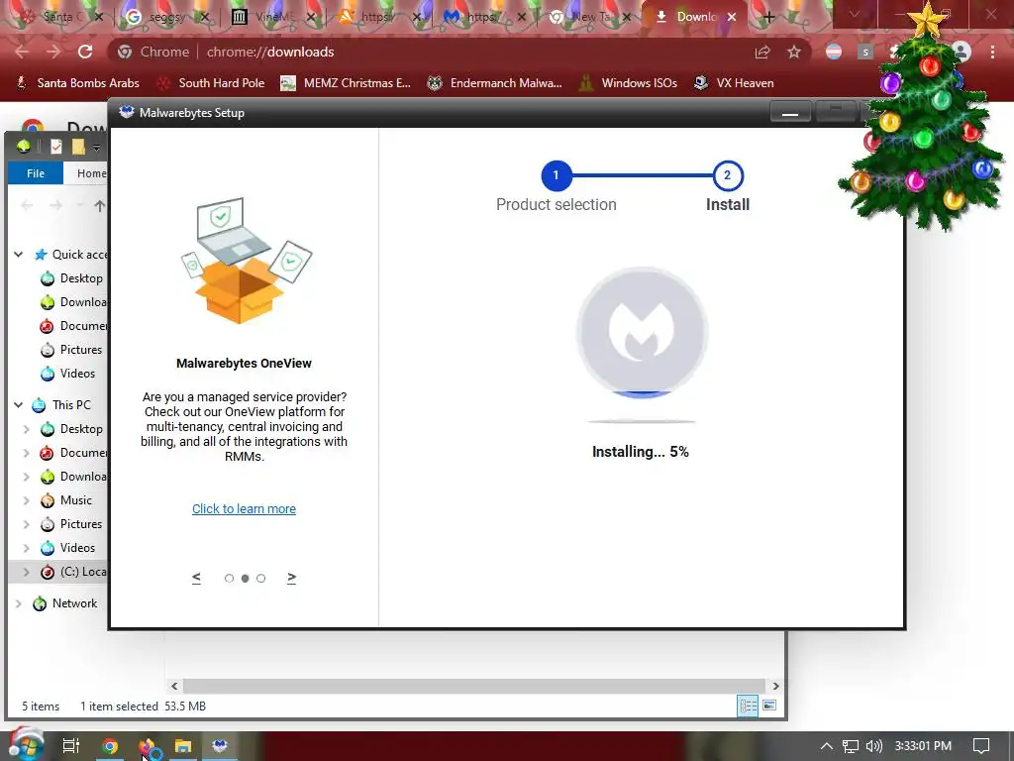Expand Documents under This PC
1014x761 pixels.
27,453
